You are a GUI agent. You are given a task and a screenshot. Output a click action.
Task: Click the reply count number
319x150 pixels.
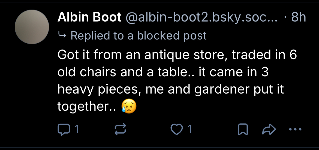click(77, 130)
